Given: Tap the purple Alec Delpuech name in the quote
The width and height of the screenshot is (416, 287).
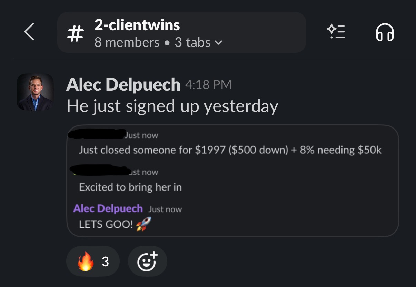Looking at the screenshot, I should pyautogui.click(x=108, y=208).
